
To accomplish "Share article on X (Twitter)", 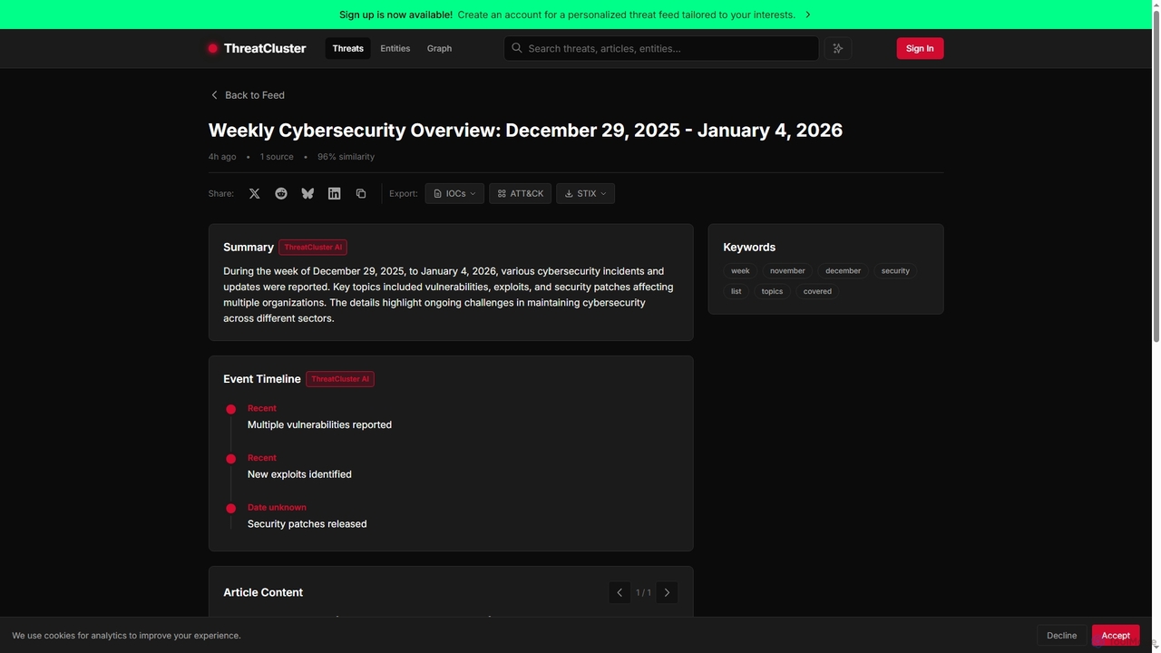I will tap(255, 193).
